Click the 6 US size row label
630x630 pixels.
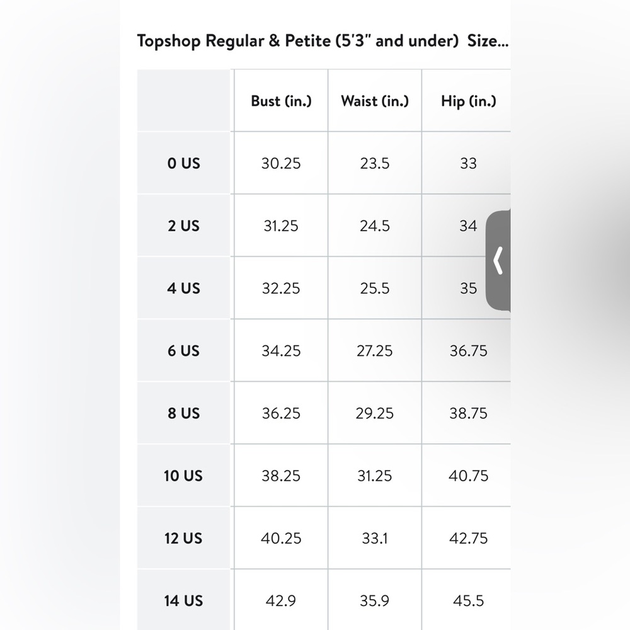[183, 350]
